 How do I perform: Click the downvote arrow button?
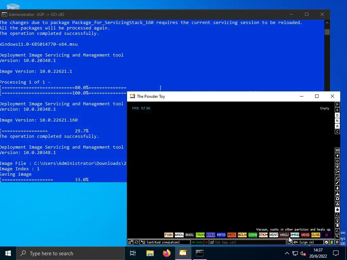pyautogui.click(x=206, y=242)
